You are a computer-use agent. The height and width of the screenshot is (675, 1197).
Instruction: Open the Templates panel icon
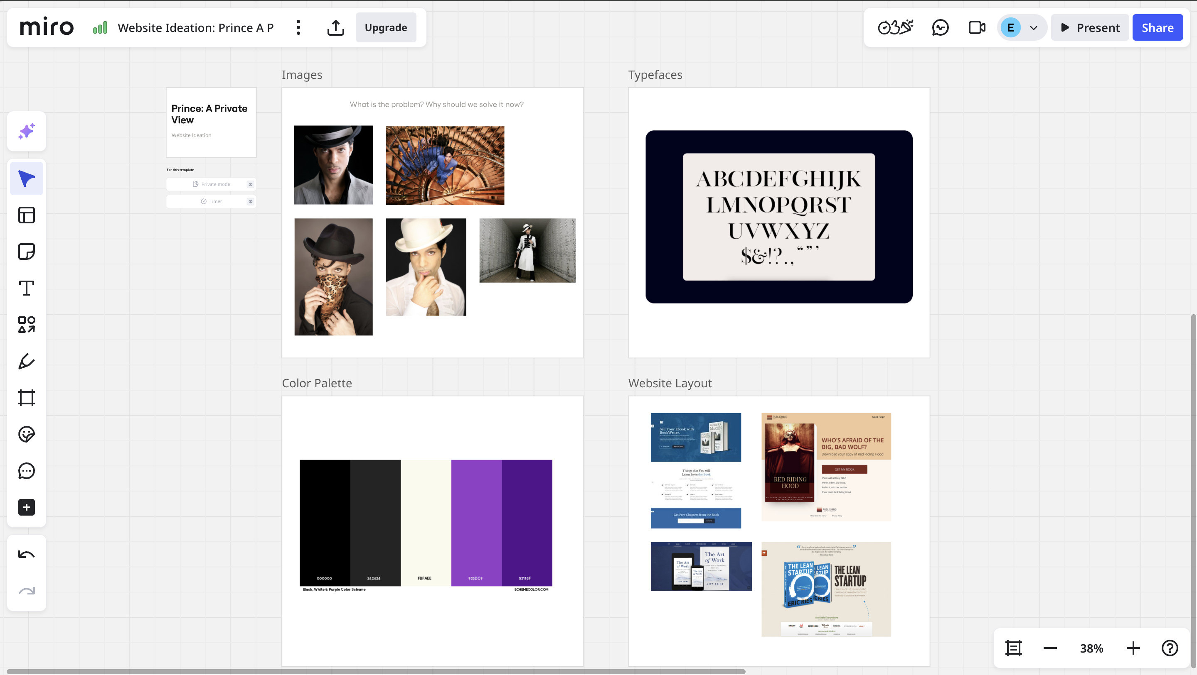click(x=27, y=215)
